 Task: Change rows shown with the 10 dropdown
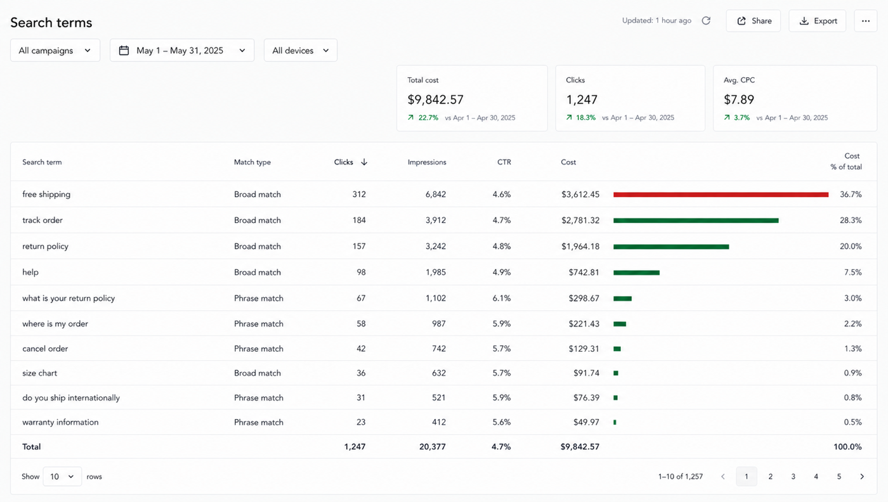62,477
